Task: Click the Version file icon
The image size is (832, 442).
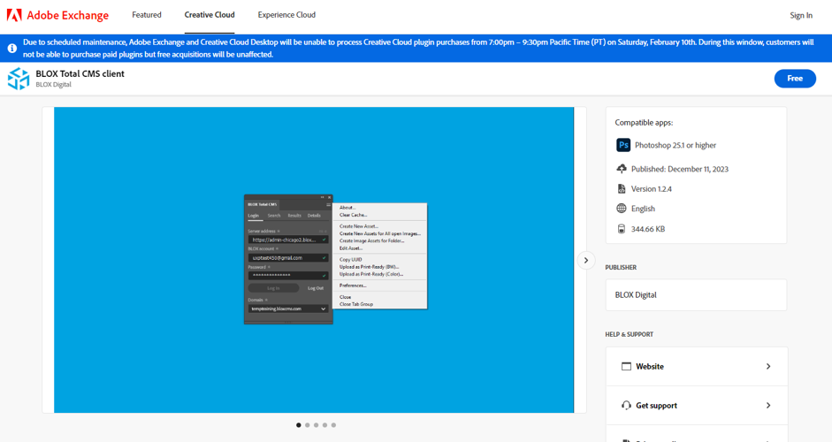Action: tap(622, 189)
